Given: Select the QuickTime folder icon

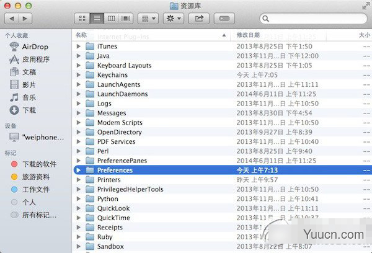Looking at the screenshot, I should tap(90, 218).
